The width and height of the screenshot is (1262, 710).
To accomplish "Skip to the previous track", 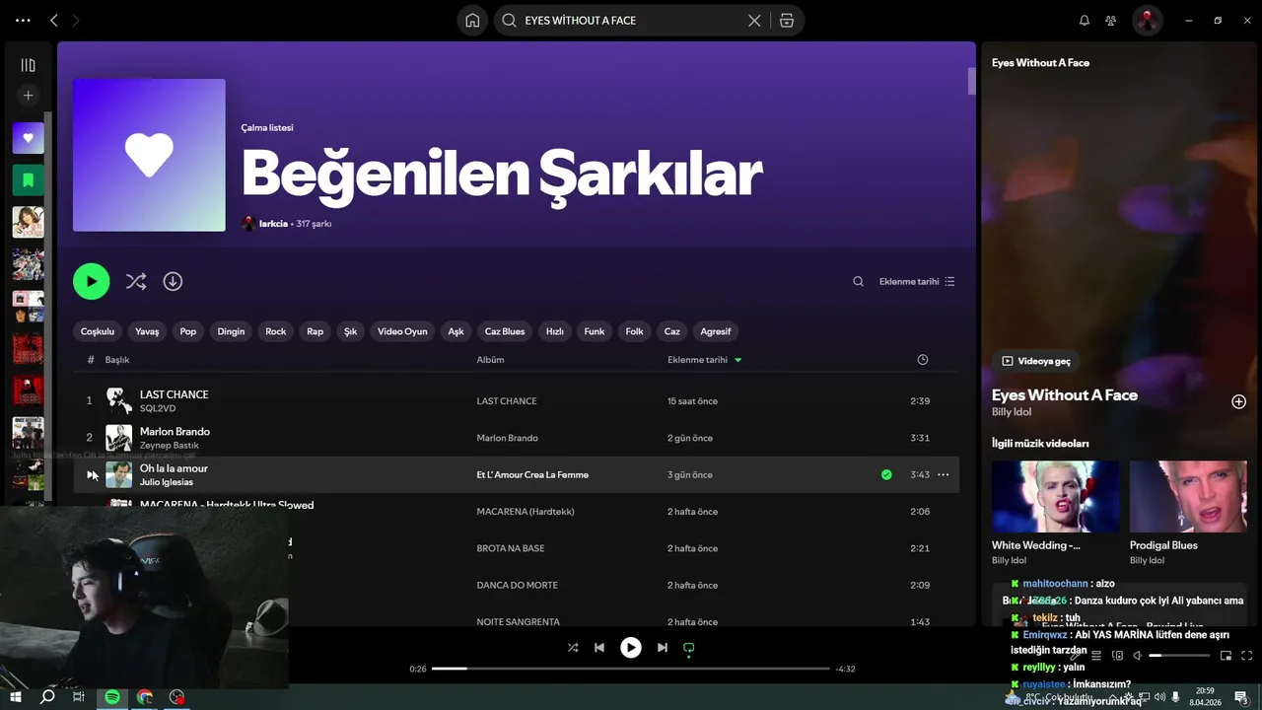I will [599, 648].
